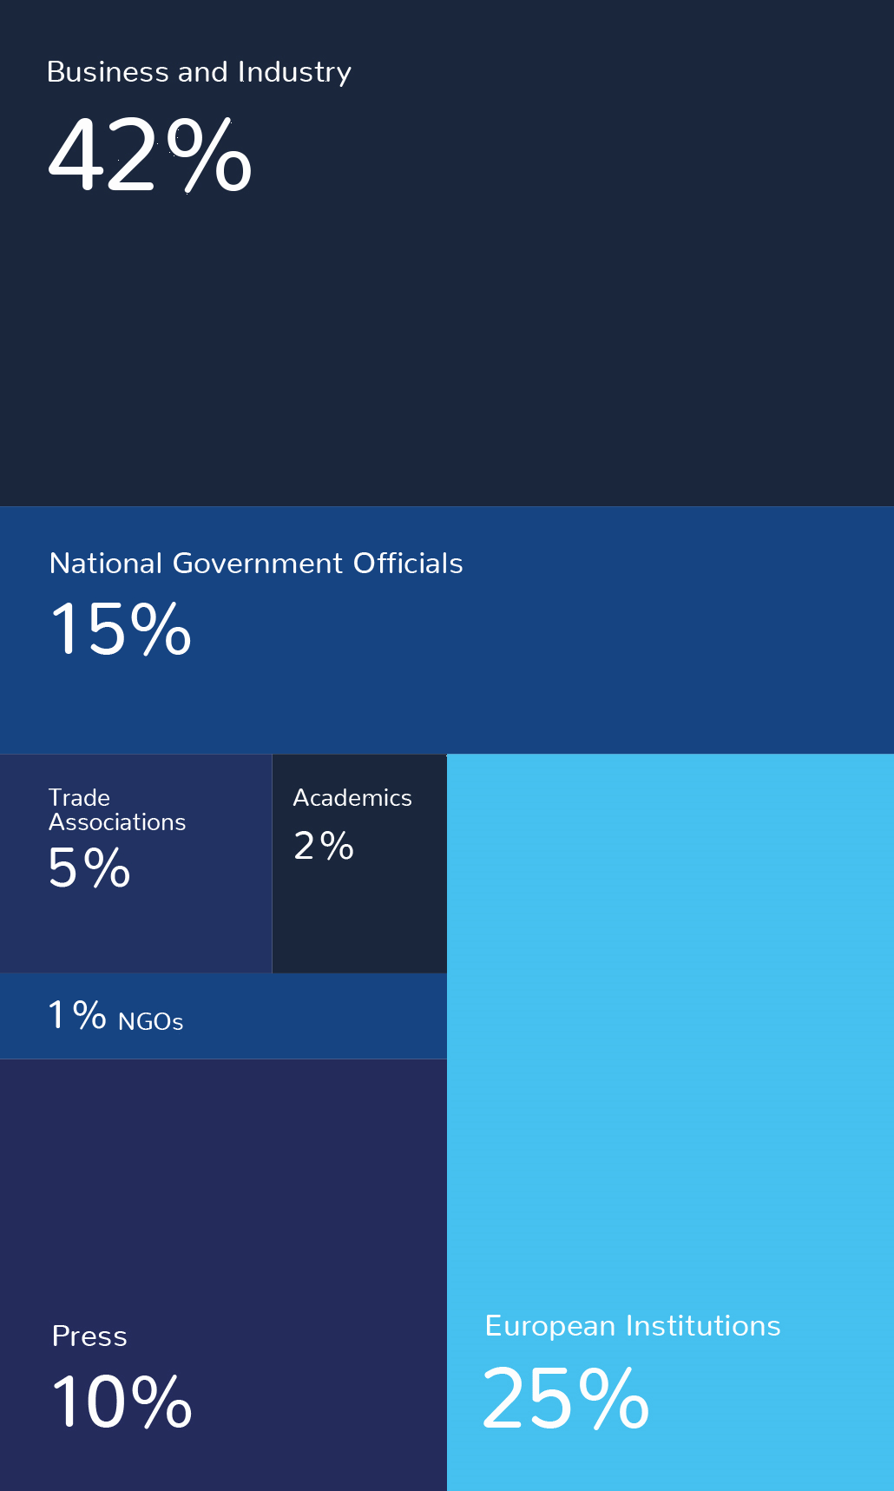The image size is (894, 1491).
Task: Click the Business and Industry label
Action: pos(199,72)
